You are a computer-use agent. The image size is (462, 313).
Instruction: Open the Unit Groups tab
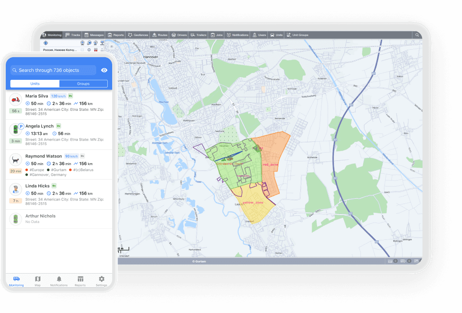click(298, 35)
